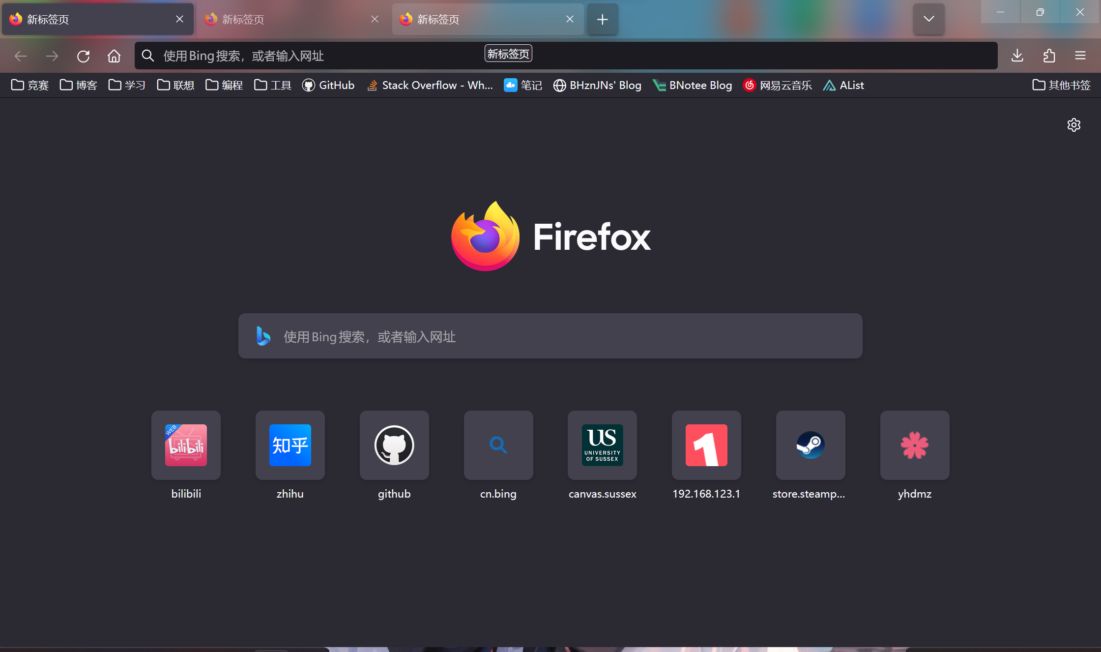
Task: Close the second 新标签页 tab
Action: pos(375,19)
